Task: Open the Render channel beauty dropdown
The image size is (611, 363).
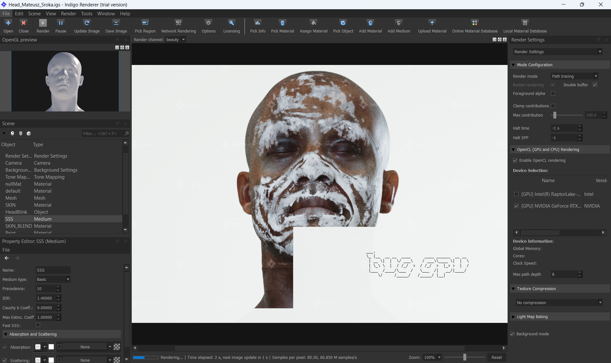Action: (x=183, y=40)
